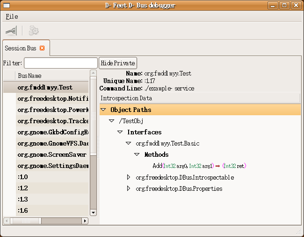Click the Name value org.fmddlmyy.Test
The width and height of the screenshot is (304, 237).
click(x=168, y=74)
